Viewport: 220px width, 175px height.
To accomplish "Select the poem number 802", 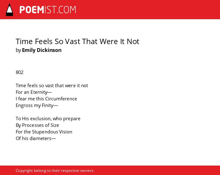I will tap(19, 72).
